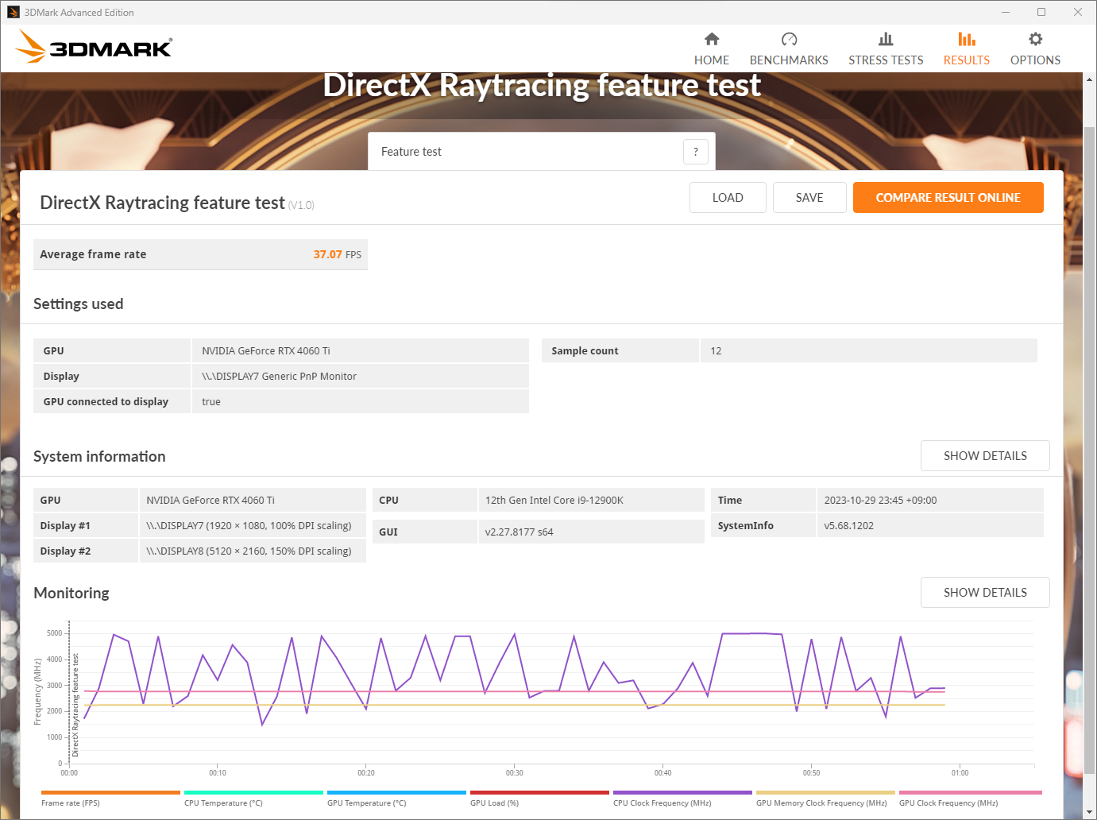Toggle the GPU Clock Frequency legend item
The image size is (1097, 820).
(970, 799)
